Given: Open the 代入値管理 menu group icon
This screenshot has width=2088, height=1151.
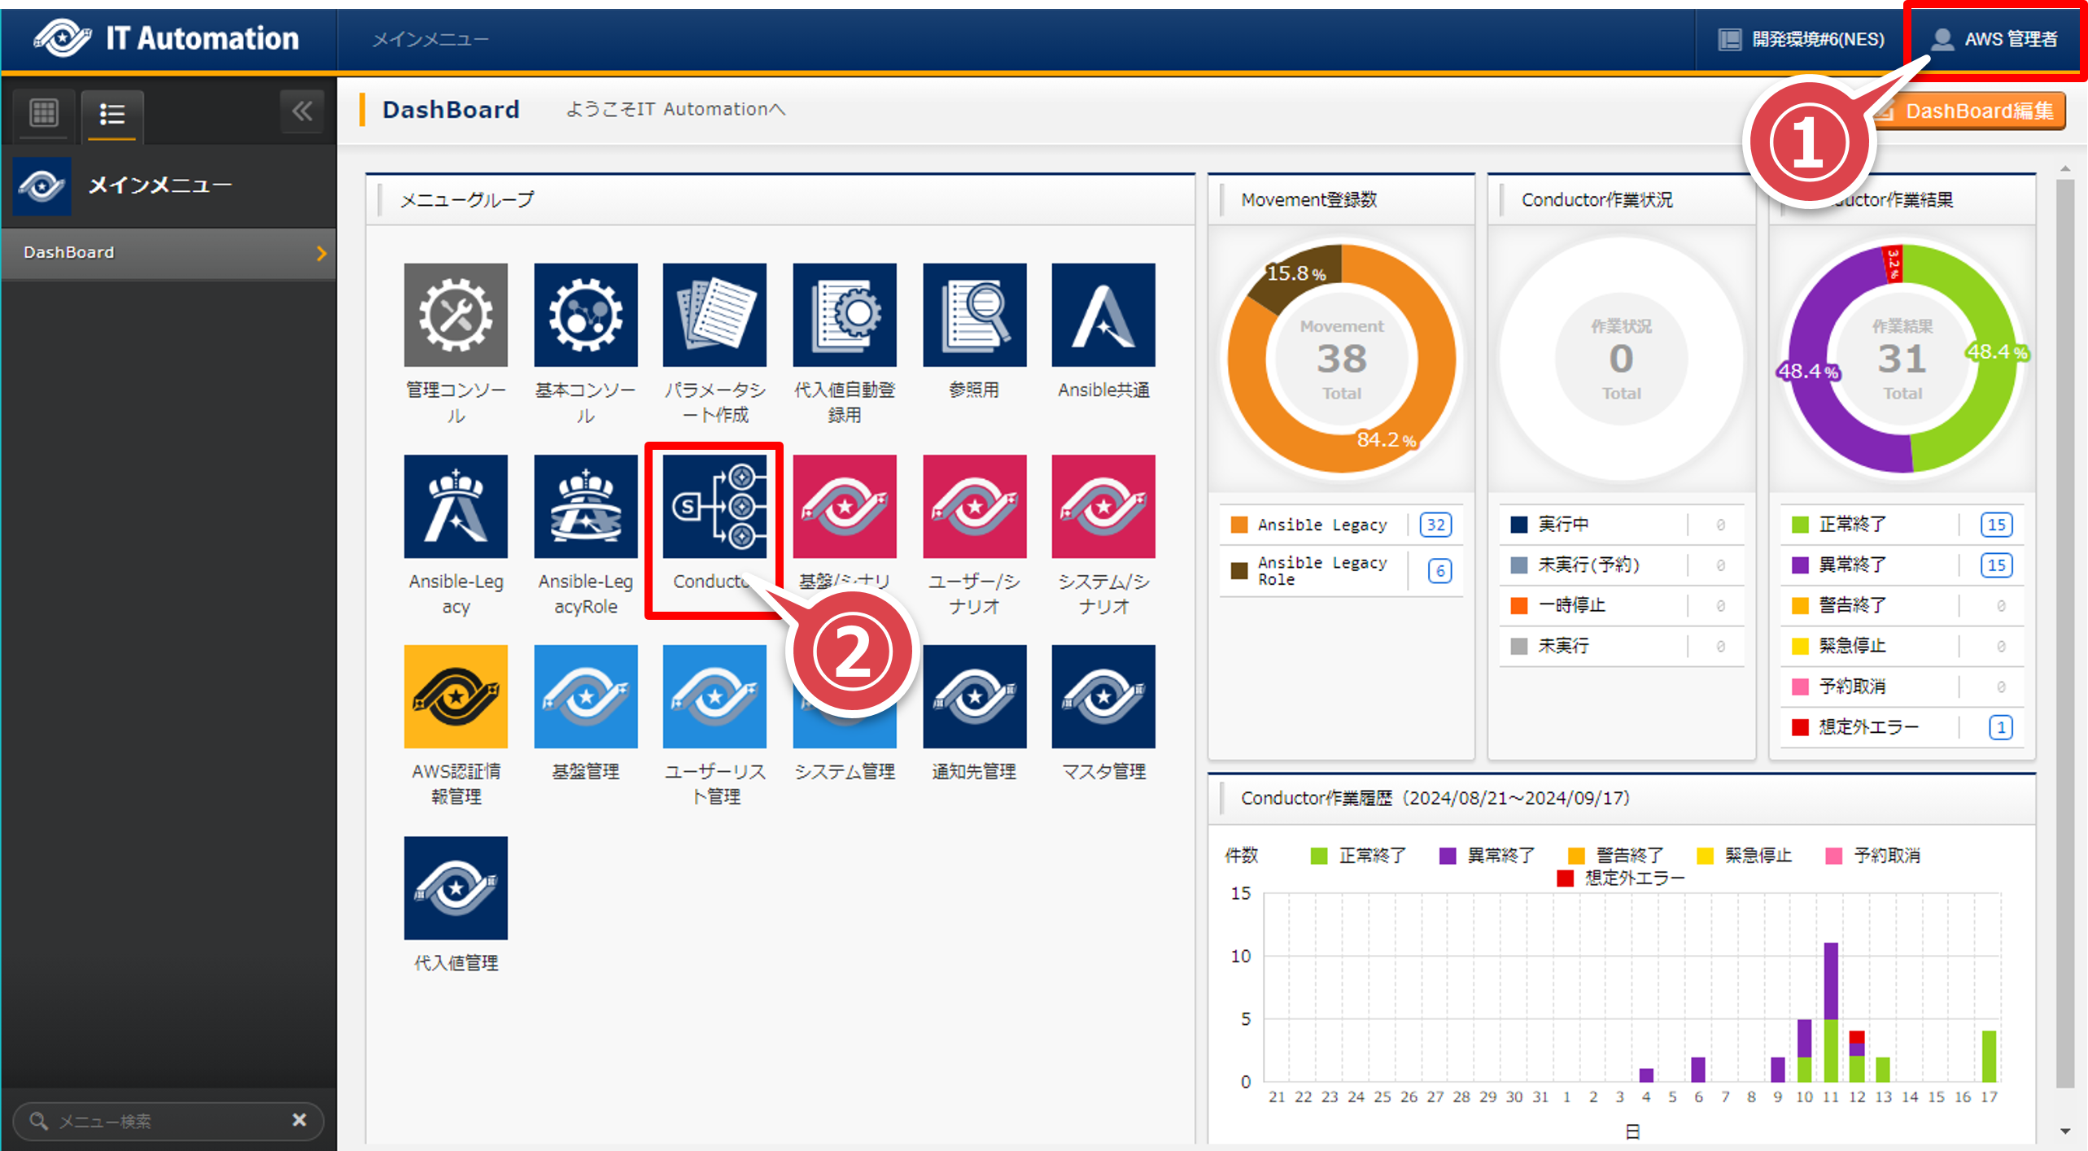Looking at the screenshot, I should click(x=455, y=887).
